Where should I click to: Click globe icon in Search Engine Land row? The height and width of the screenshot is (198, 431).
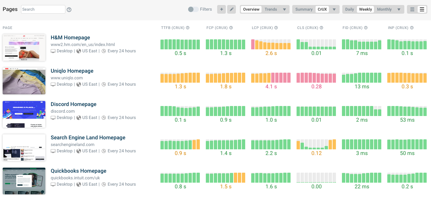[x=79, y=151]
